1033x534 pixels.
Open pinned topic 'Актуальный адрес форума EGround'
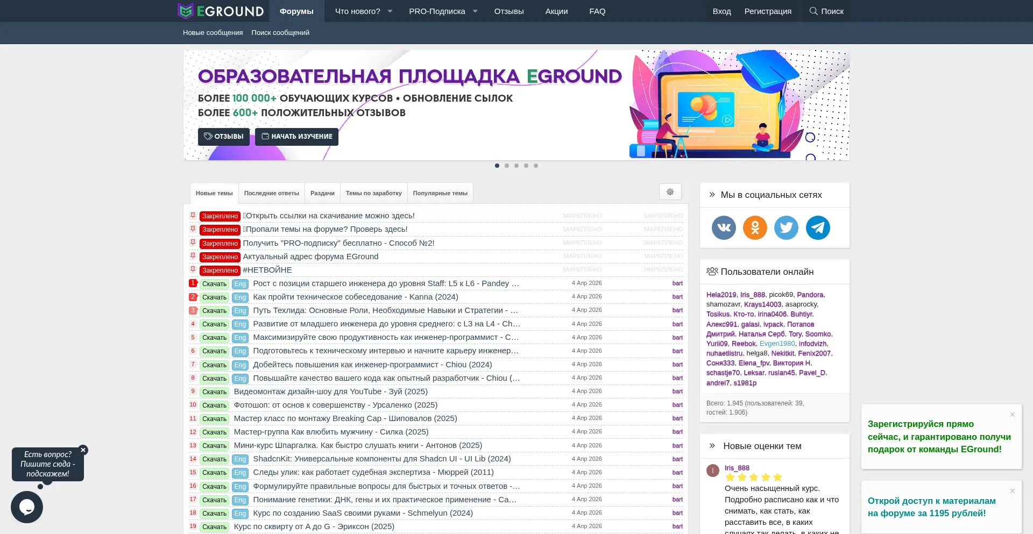point(310,257)
